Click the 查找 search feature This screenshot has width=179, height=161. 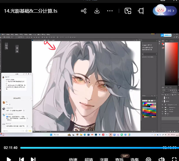pos(119,160)
